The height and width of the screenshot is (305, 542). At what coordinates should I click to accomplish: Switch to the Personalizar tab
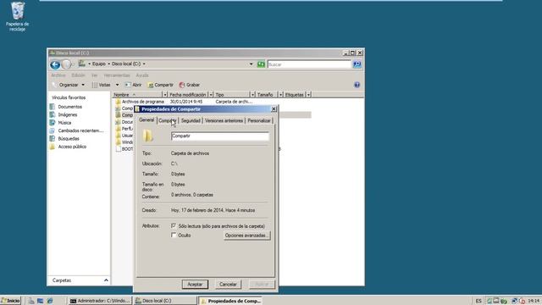259,120
